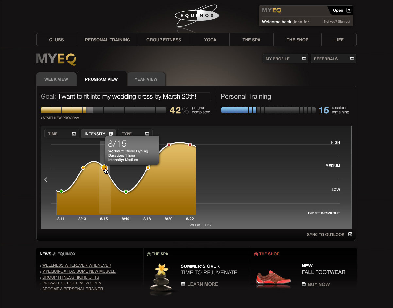393x308 pixels.
Task: Click the goal text input field
Action: point(134,96)
